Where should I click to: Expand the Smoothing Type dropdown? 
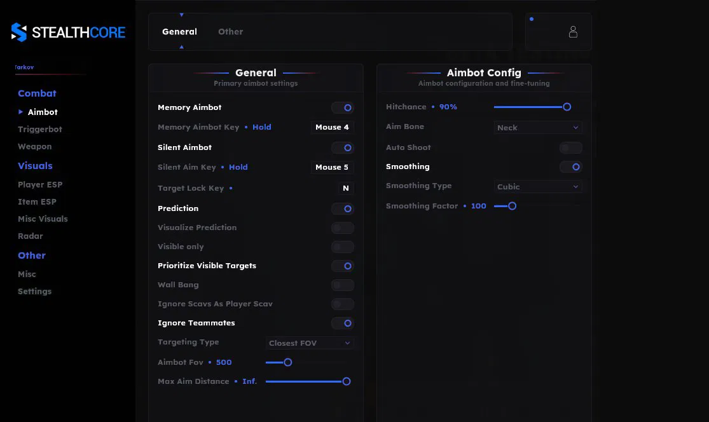(x=538, y=187)
